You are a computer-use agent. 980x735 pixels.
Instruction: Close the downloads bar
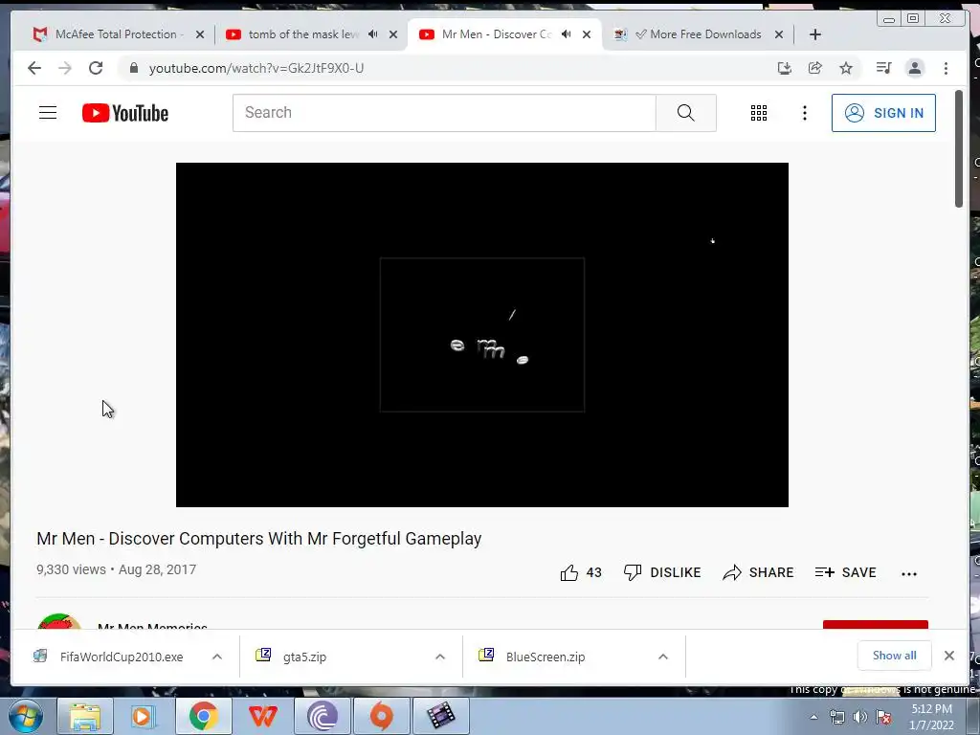pos(948,656)
